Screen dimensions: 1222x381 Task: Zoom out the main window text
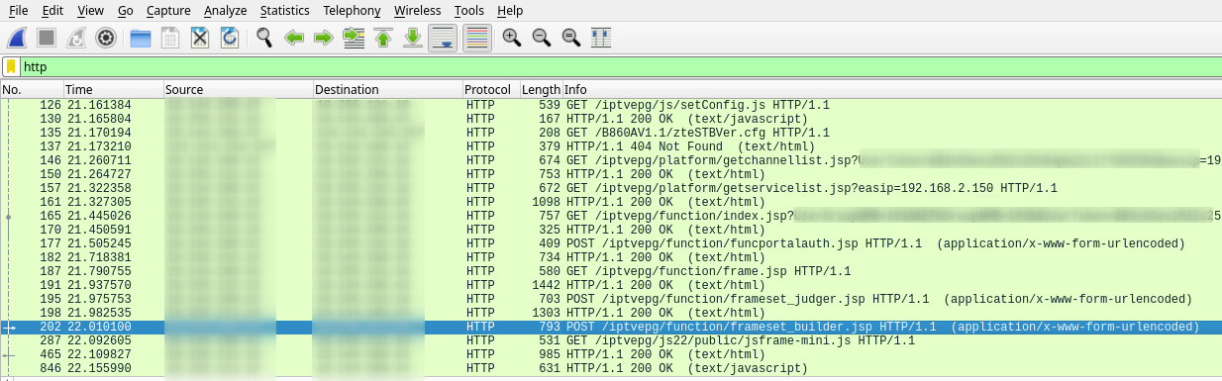coord(542,38)
